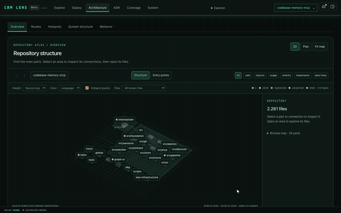341x213 pixels.
Task: Click the +14 types legend link
Action: pos(323,88)
